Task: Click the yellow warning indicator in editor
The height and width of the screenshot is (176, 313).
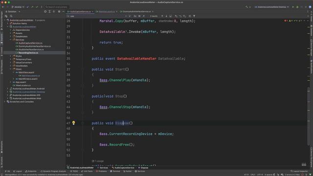Action: [290, 21]
